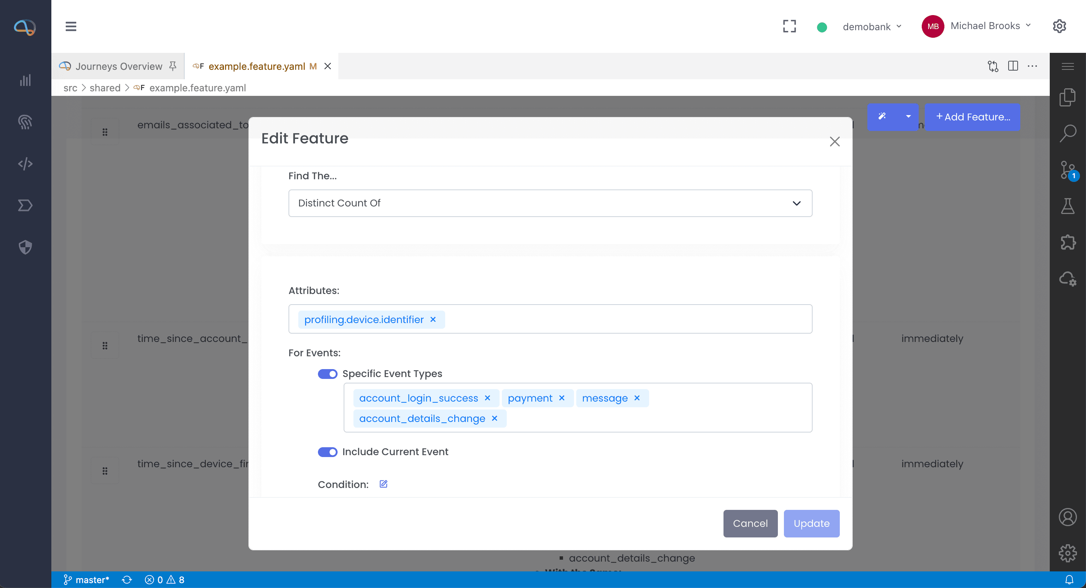Edit the Condition with pencil icon
This screenshot has height=588, width=1086.
tap(383, 484)
